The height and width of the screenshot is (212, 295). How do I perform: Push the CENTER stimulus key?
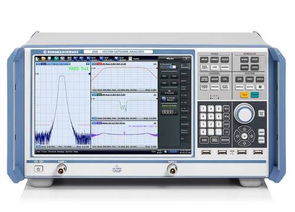pyautogui.click(x=244, y=68)
